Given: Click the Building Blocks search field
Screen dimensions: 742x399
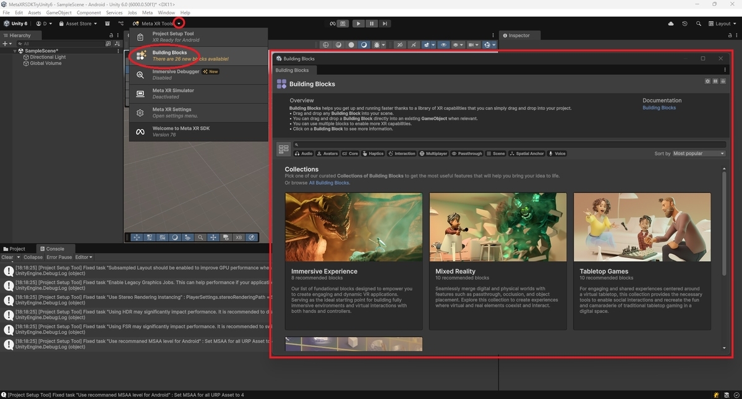Looking at the screenshot, I should 509,145.
